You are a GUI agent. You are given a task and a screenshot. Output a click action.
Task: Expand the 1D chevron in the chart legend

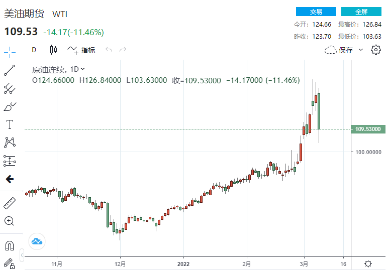point(83,69)
